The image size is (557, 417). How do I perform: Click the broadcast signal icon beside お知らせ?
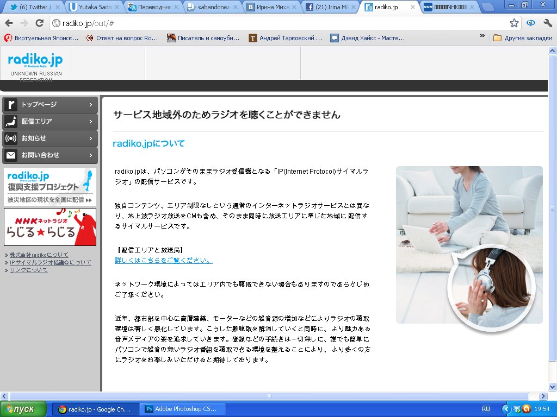point(11,138)
